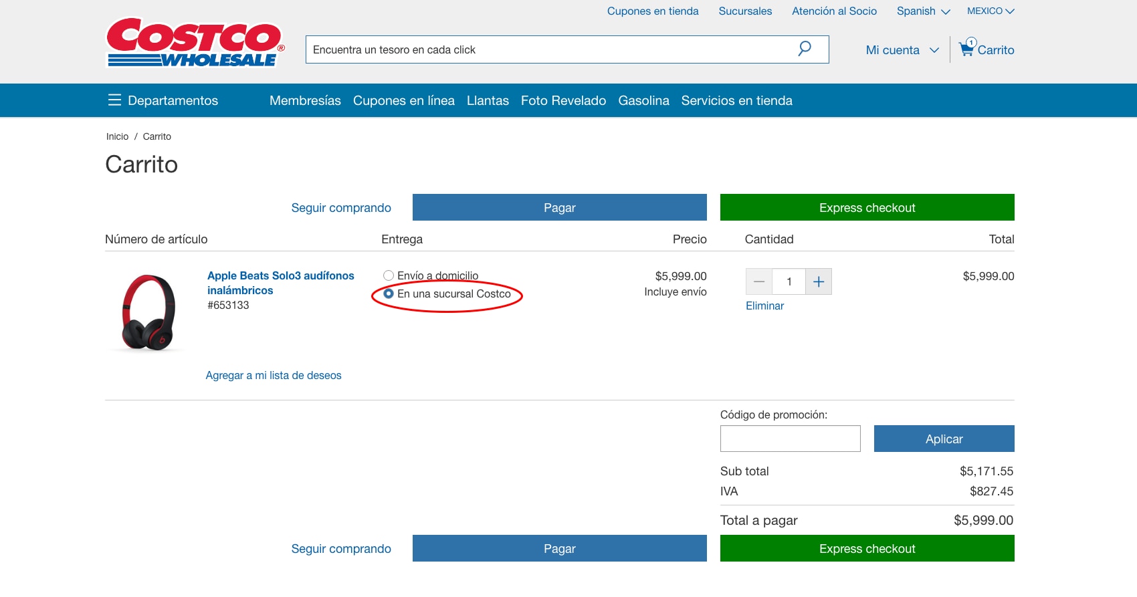Open Membresías menu item
Viewport: 1137px width, 597px height.
coord(305,100)
